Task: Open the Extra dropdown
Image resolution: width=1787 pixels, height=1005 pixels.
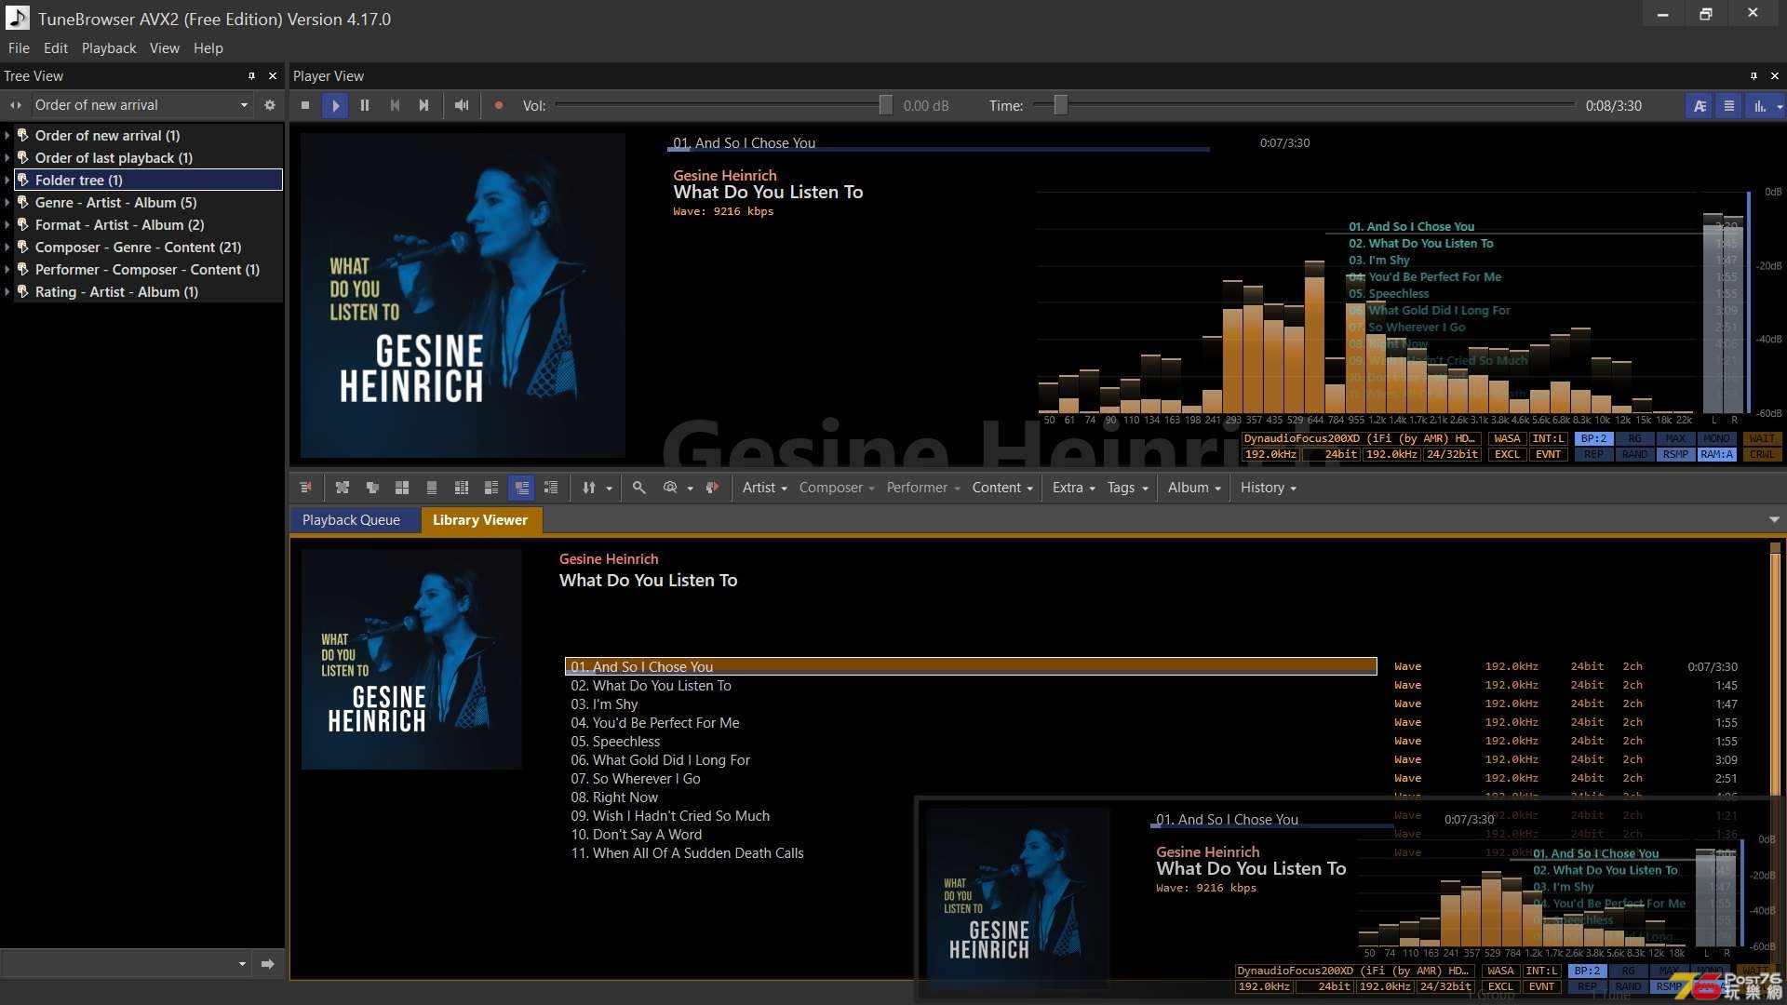Action: pyautogui.click(x=1073, y=488)
